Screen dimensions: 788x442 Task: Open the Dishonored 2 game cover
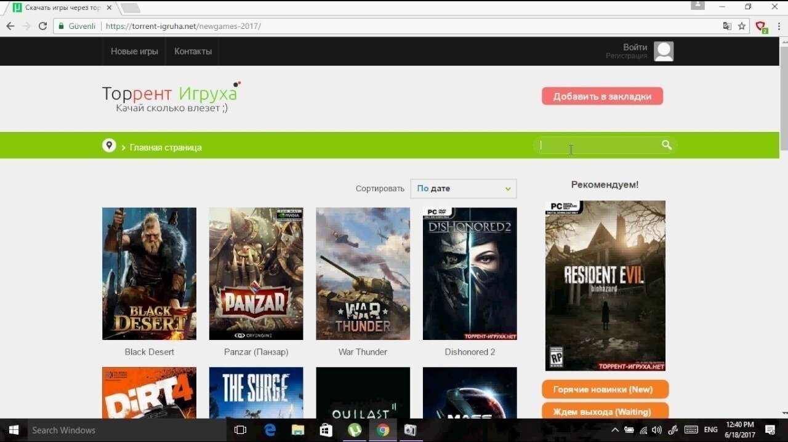(x=470, y=274)
